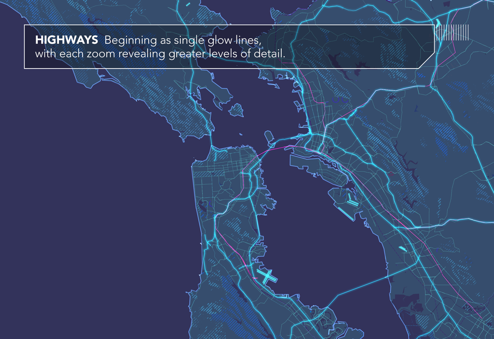
Task: Click the SFO crossed-runways airport symbol
Action: tap(266, 276)
